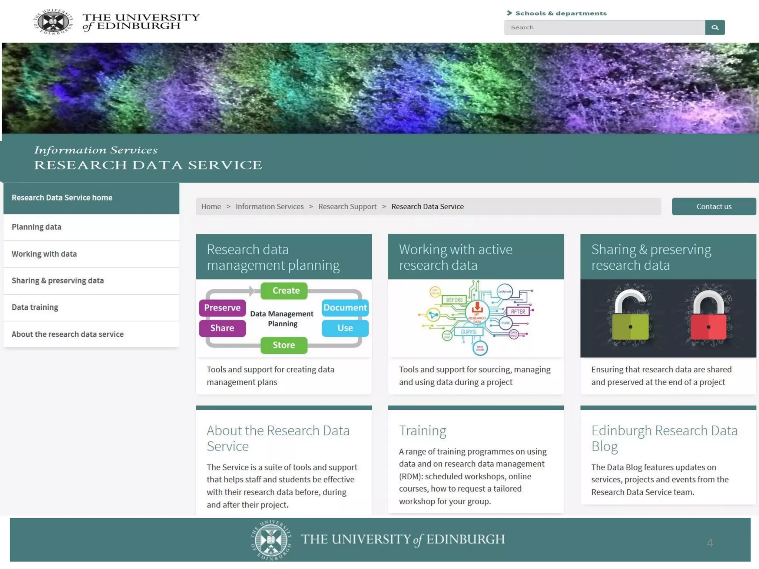Open Working with data sidebar item
The width and height of the screenshot is (759, 569).
(44, 254)
